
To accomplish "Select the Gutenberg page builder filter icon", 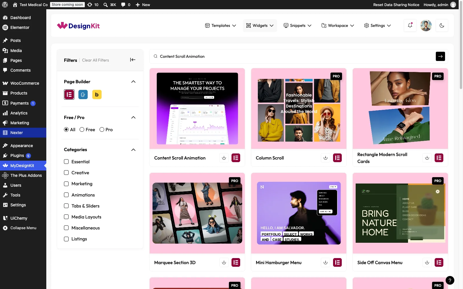I will click(x=83, y=95).
